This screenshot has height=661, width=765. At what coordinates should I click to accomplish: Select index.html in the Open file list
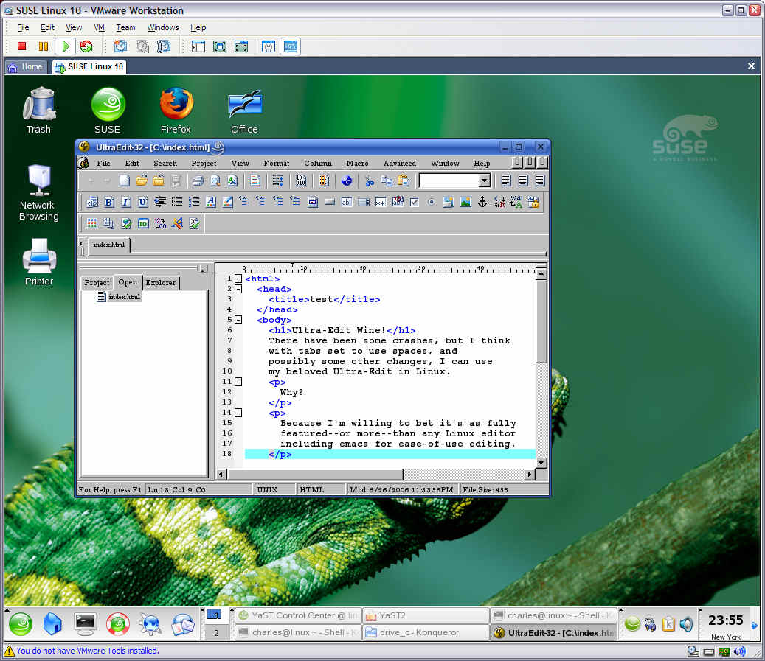(x=120, y=296)
